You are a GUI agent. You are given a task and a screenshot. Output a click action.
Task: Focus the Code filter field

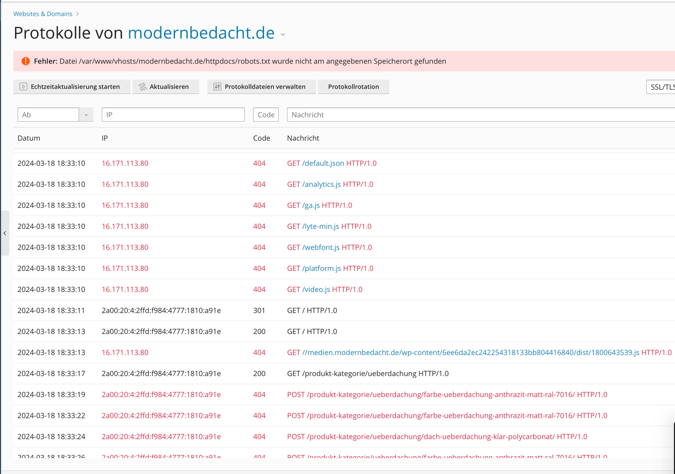click(x=266, y=115)
